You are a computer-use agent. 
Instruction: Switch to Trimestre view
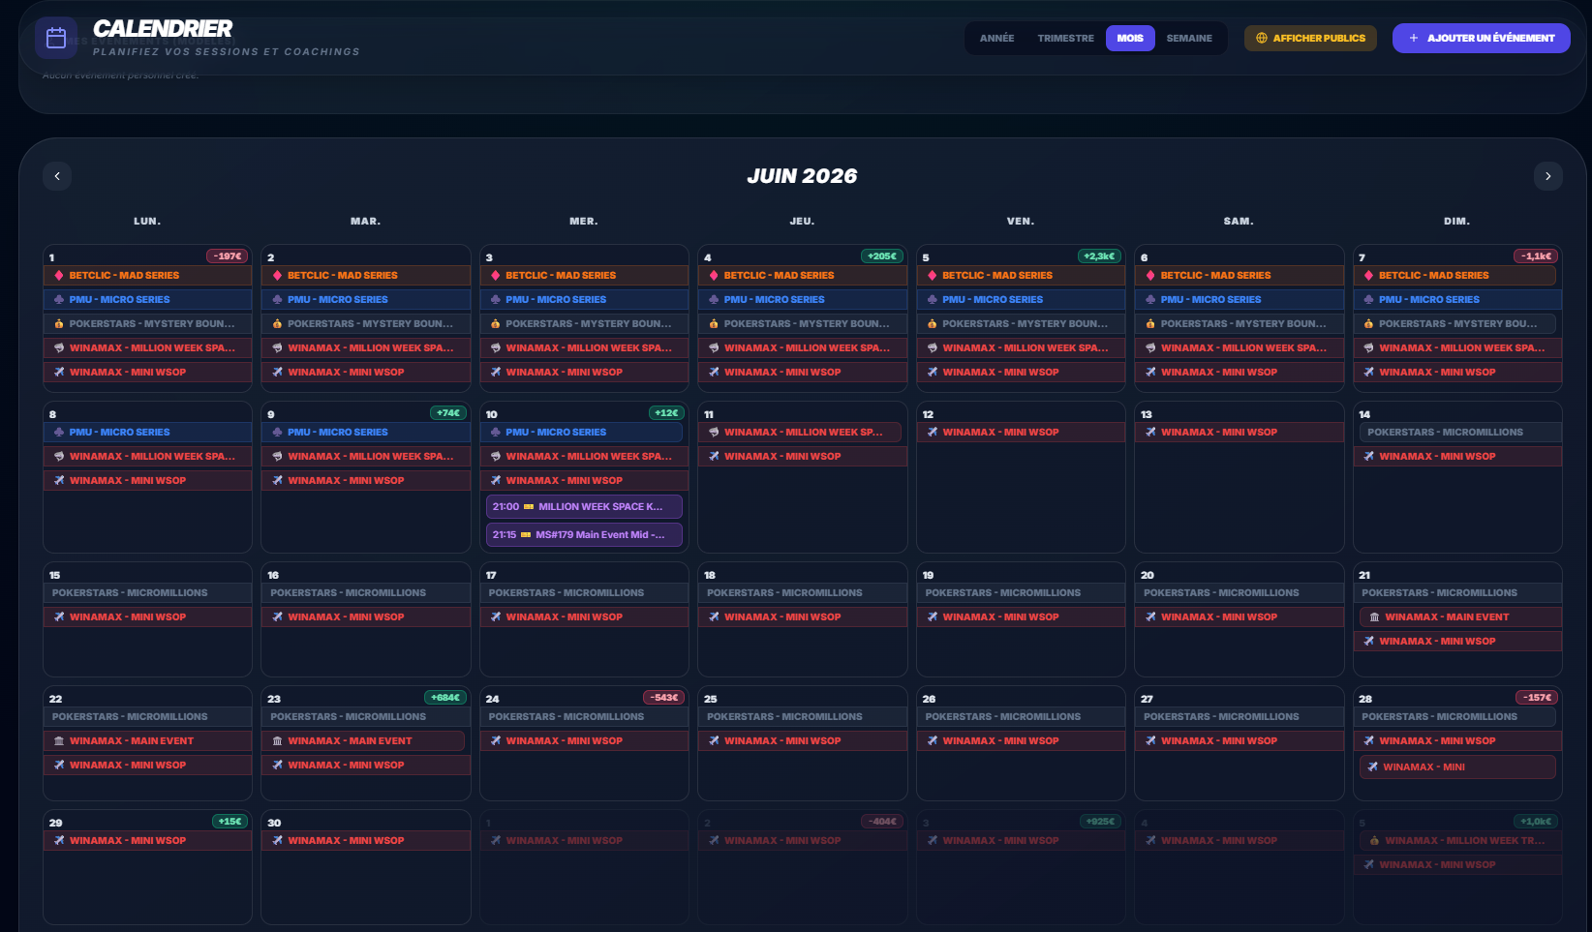(x=1065, y=39)
